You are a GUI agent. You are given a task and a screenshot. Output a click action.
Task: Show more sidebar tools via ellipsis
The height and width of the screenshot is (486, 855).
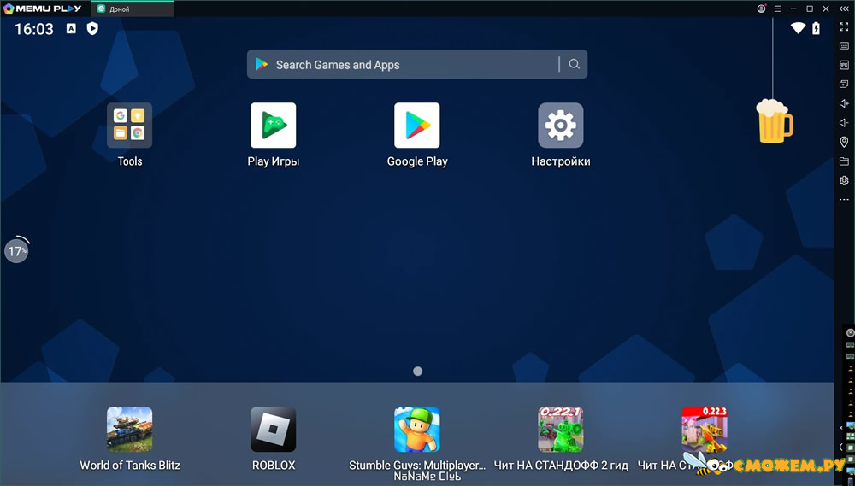pyautogui.click(x=844, y=199)
